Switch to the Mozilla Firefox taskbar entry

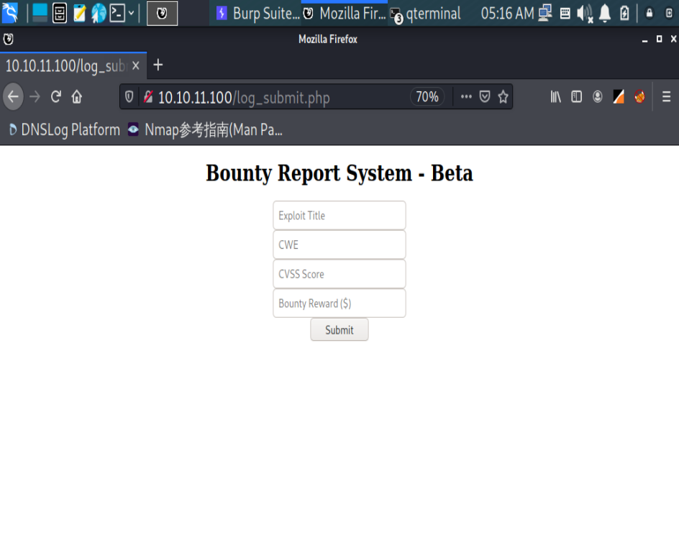[345, 14]
